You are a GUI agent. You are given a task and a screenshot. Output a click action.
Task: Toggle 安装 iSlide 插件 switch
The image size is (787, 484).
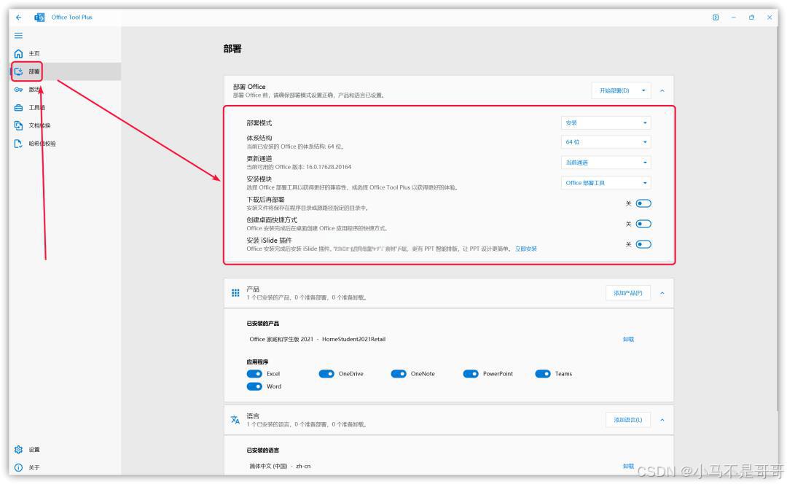tap(643, 244)
